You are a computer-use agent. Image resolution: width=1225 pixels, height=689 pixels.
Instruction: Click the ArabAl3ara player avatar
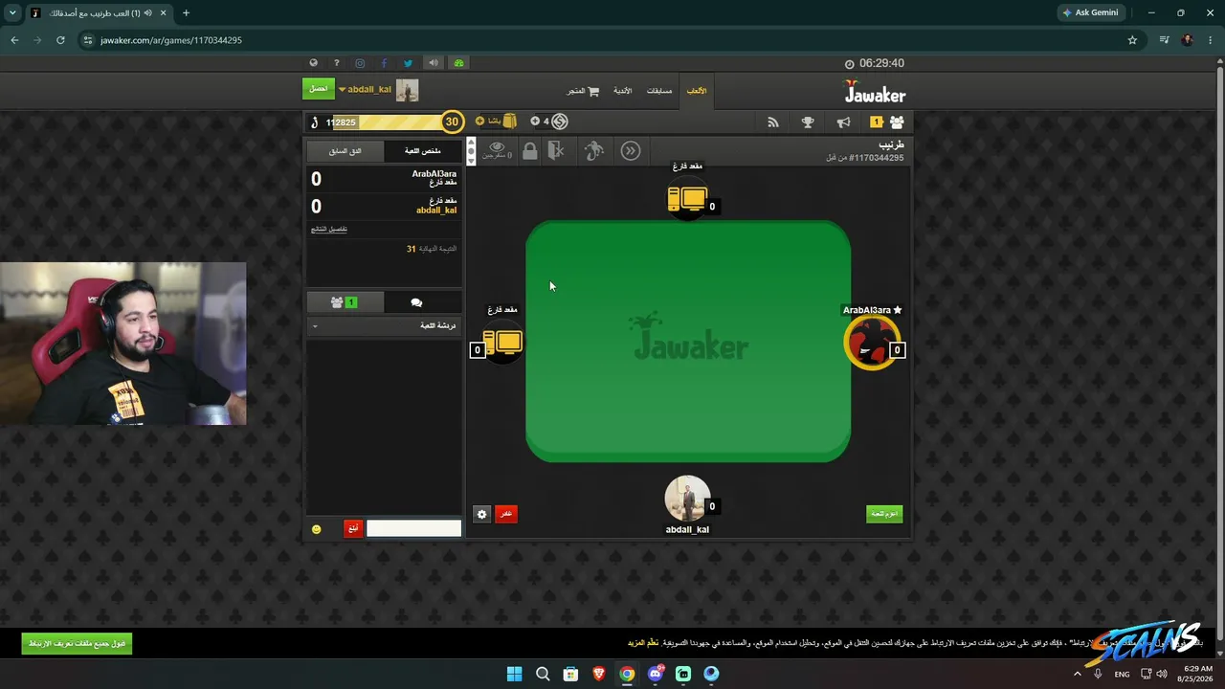(x=872, y=342)
